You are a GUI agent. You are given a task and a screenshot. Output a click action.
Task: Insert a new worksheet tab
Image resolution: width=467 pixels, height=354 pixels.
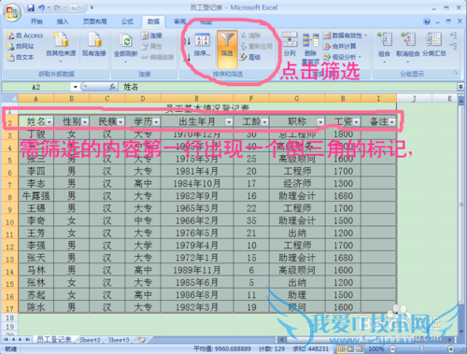142,339
